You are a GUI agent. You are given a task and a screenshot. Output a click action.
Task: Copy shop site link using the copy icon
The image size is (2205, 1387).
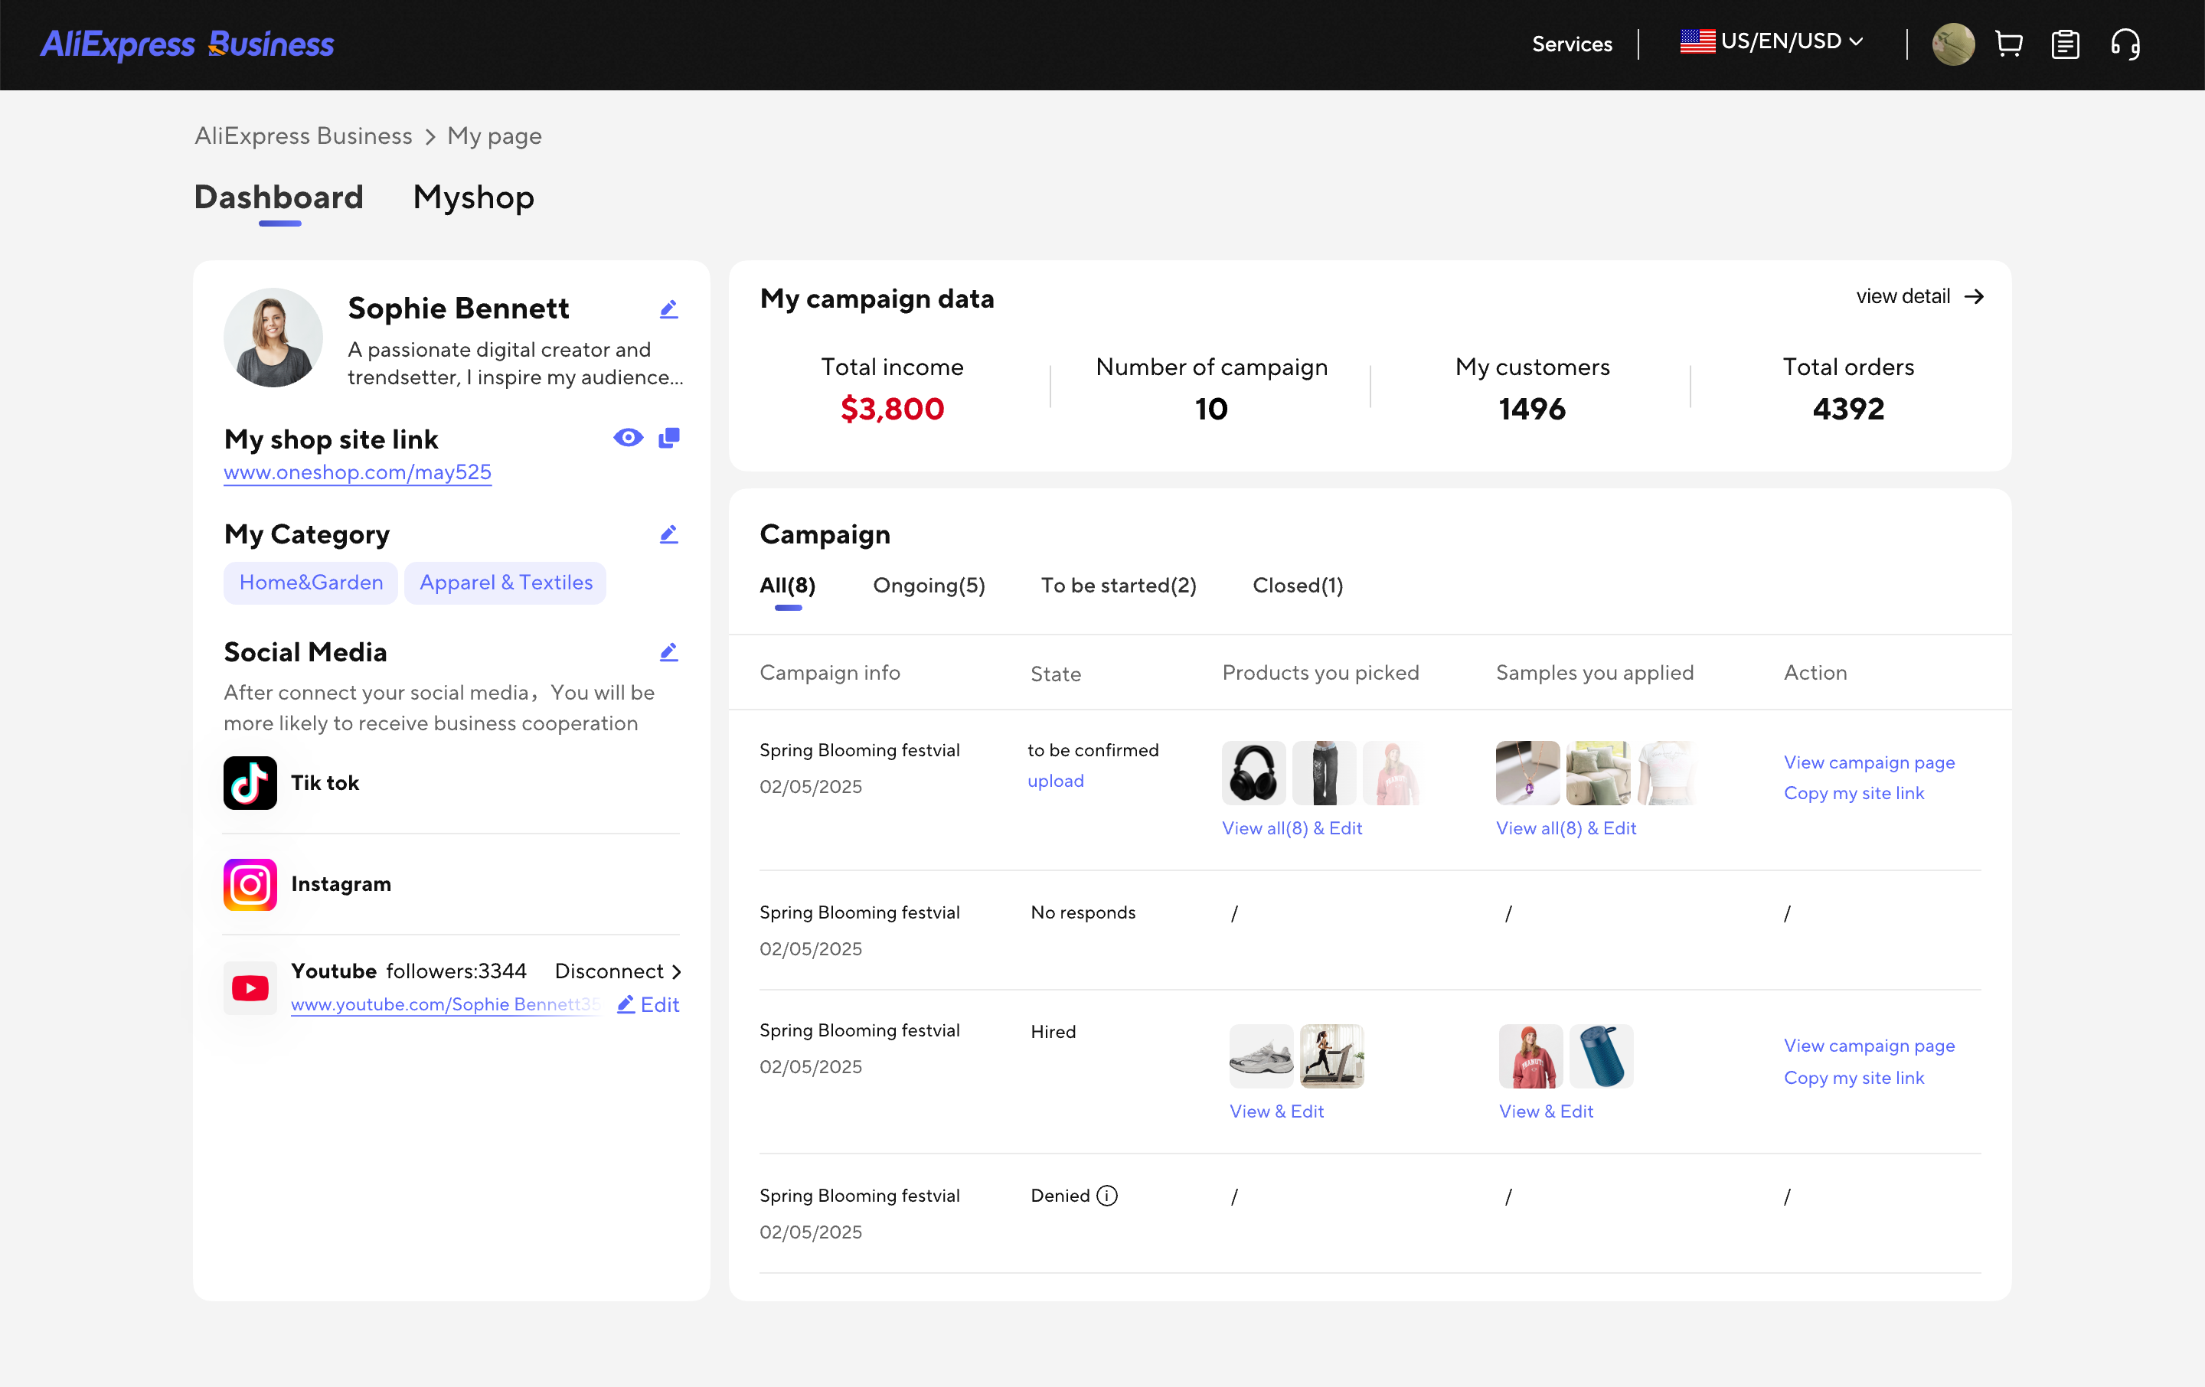click(x=668, y=438)
